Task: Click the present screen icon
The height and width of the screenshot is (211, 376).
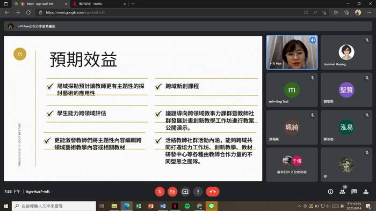Action: coord(185,192)
